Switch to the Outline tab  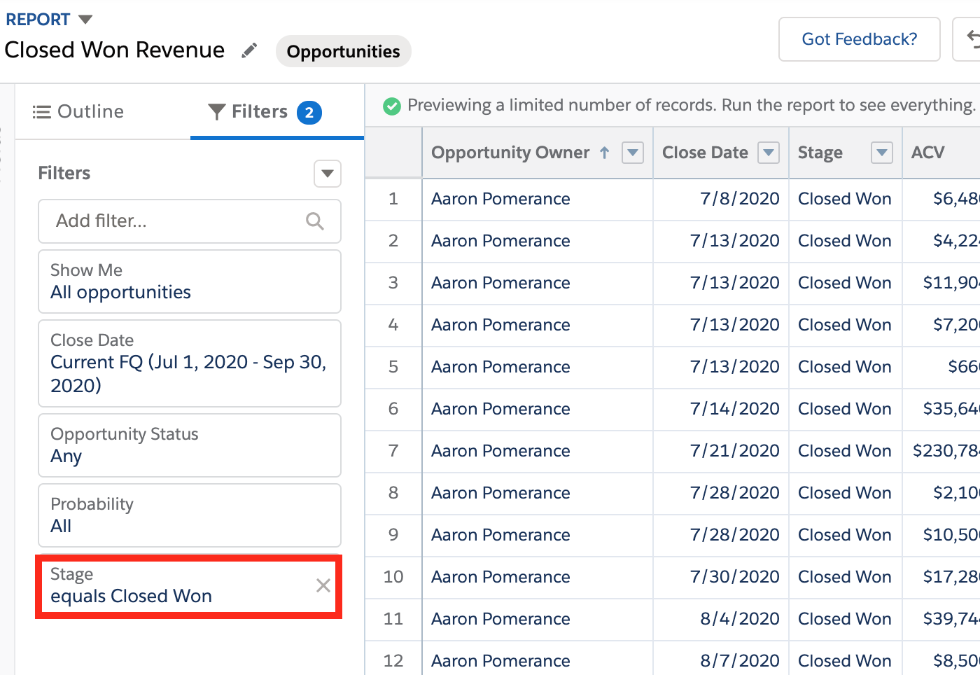tap(78, 112)
